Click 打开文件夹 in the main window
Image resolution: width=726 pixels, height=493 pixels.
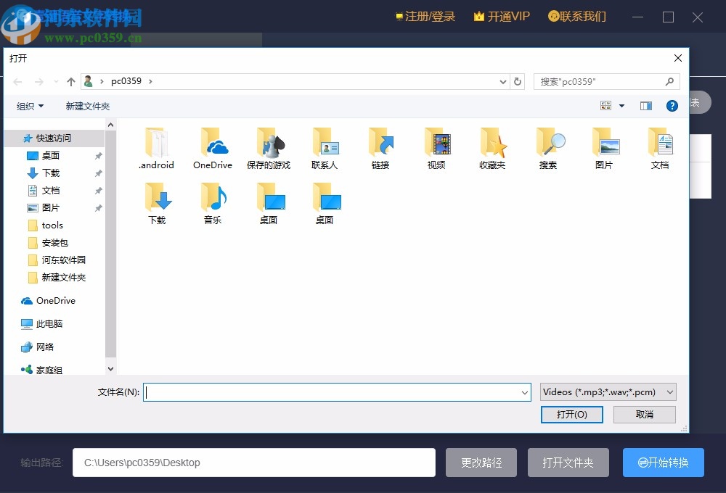tap(568, 463)
